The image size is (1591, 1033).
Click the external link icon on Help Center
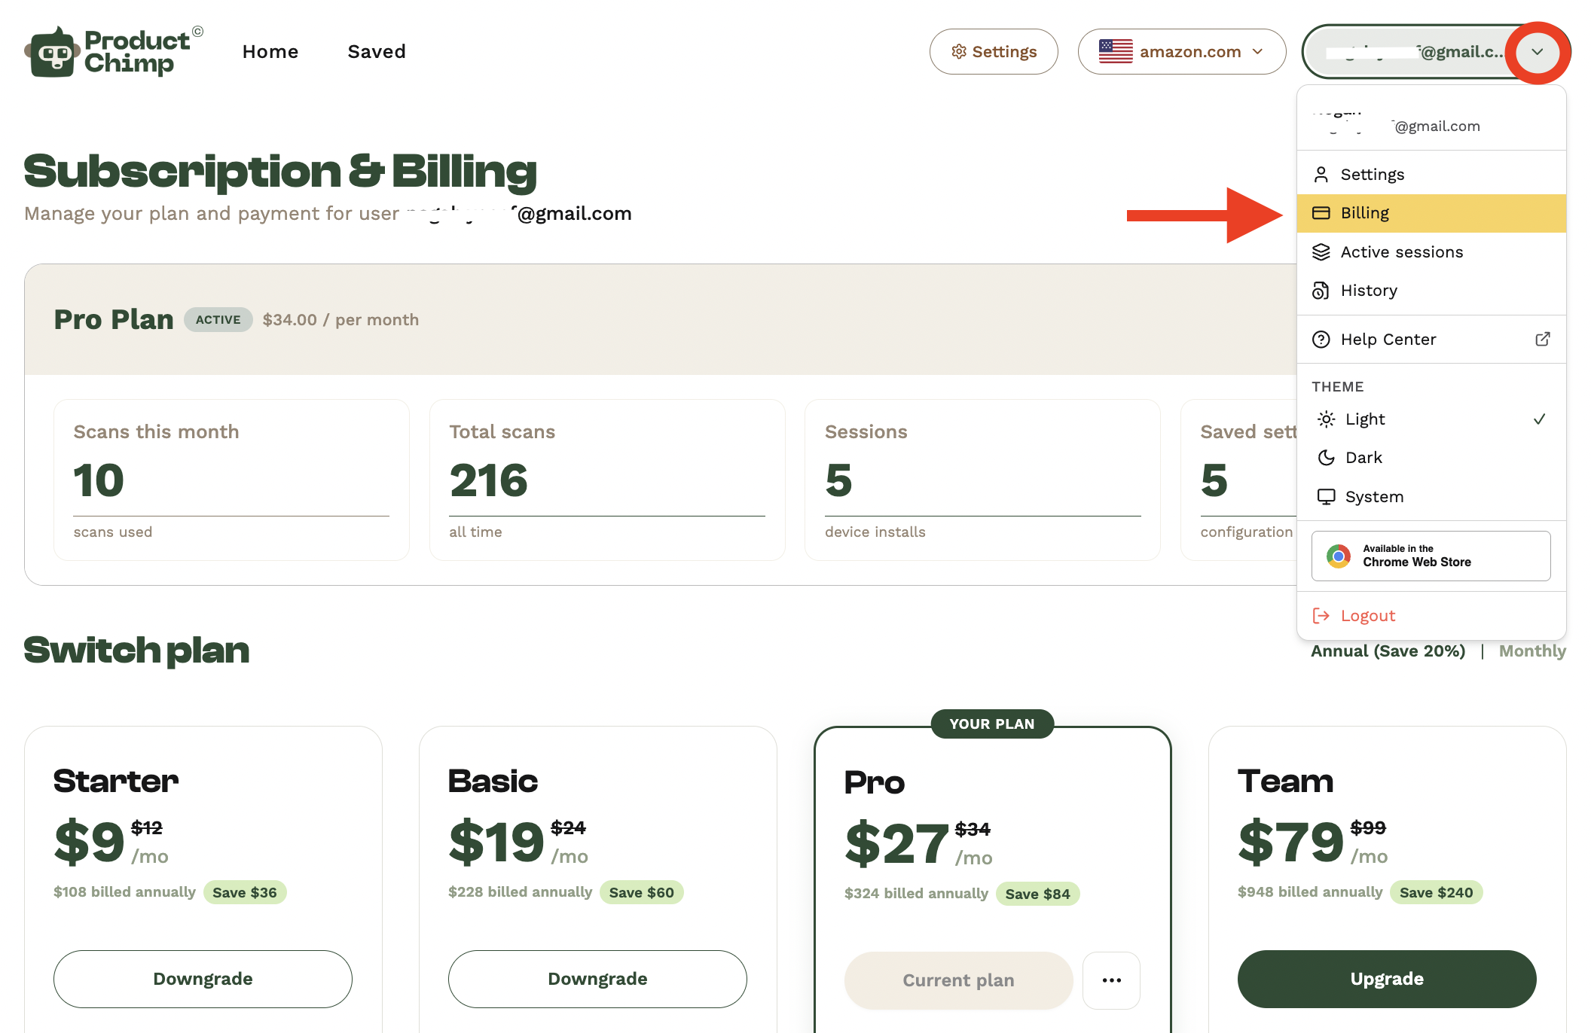pos(1542,340)
